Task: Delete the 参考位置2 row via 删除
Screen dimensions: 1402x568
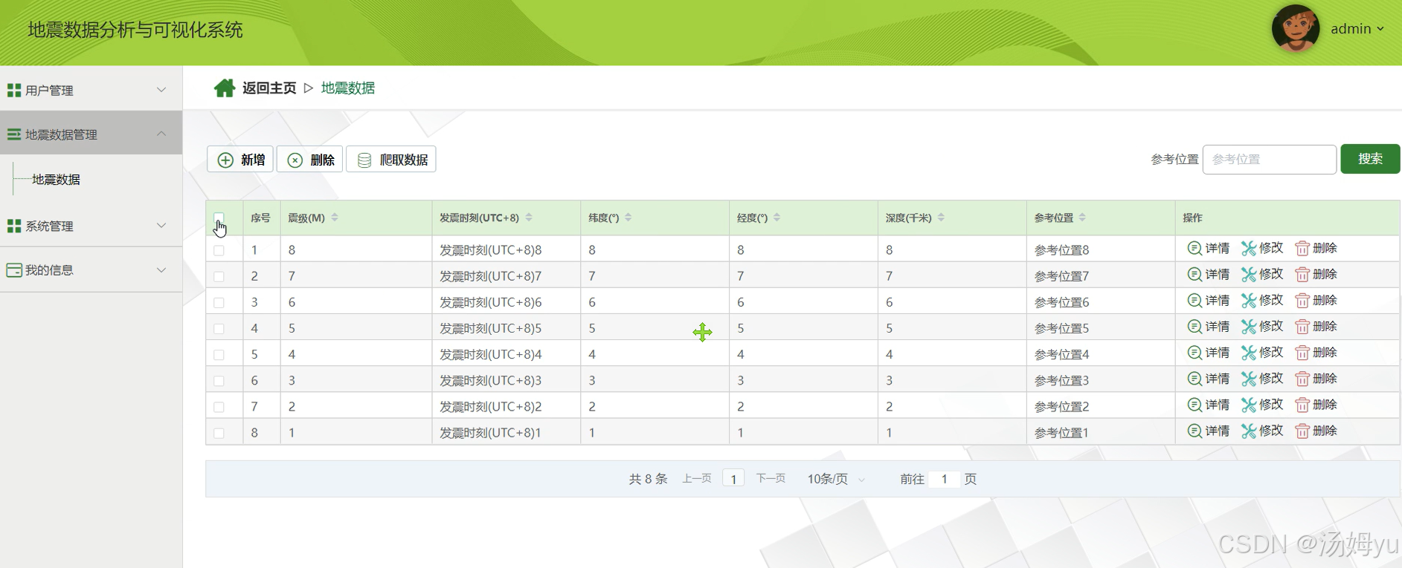Action: (1316, 405)
